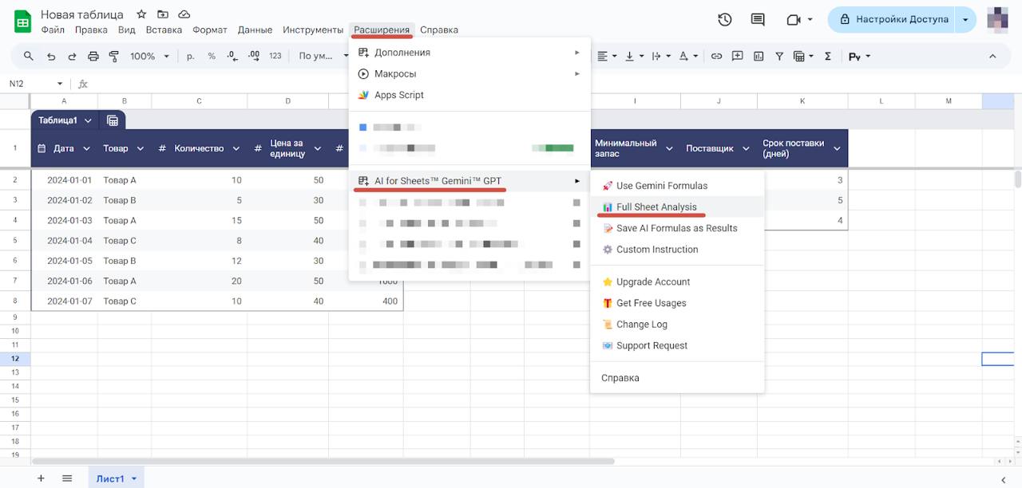Open the Поставщик column header dropdown

coord(745,148)
